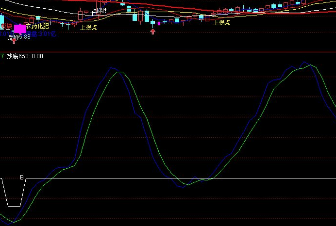
Task: Click the 农药化肥 sector label
Action: (x=37, y=26)
